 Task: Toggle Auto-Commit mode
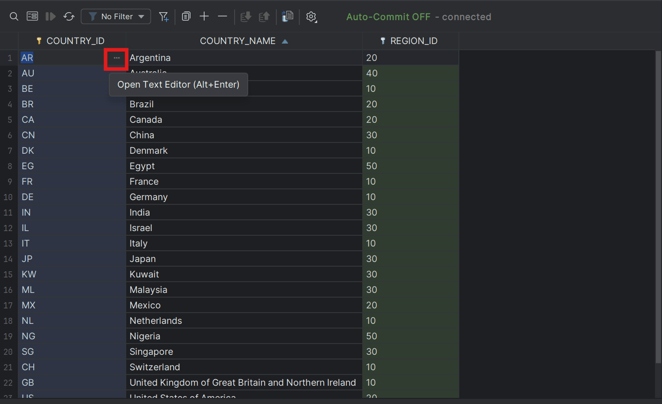coord(388,16)
